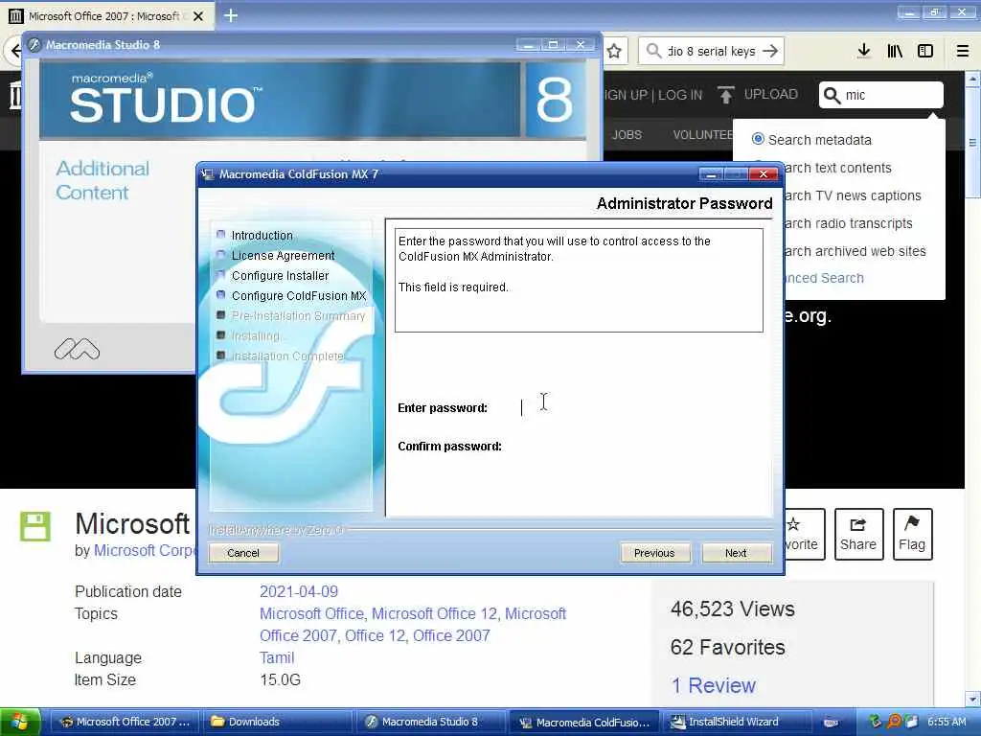Open the browser Downloads arrow icon
Viewport: 981px width, 736px height.
[x=864, y=51]
